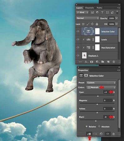Open the Preset Custom dropdown
Viewport: 124px width, 141px height.
coord(101,83)
